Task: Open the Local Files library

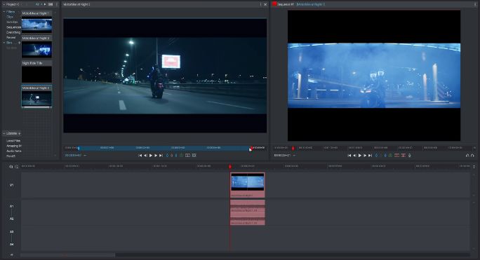Action: click(x=13, y=141)
